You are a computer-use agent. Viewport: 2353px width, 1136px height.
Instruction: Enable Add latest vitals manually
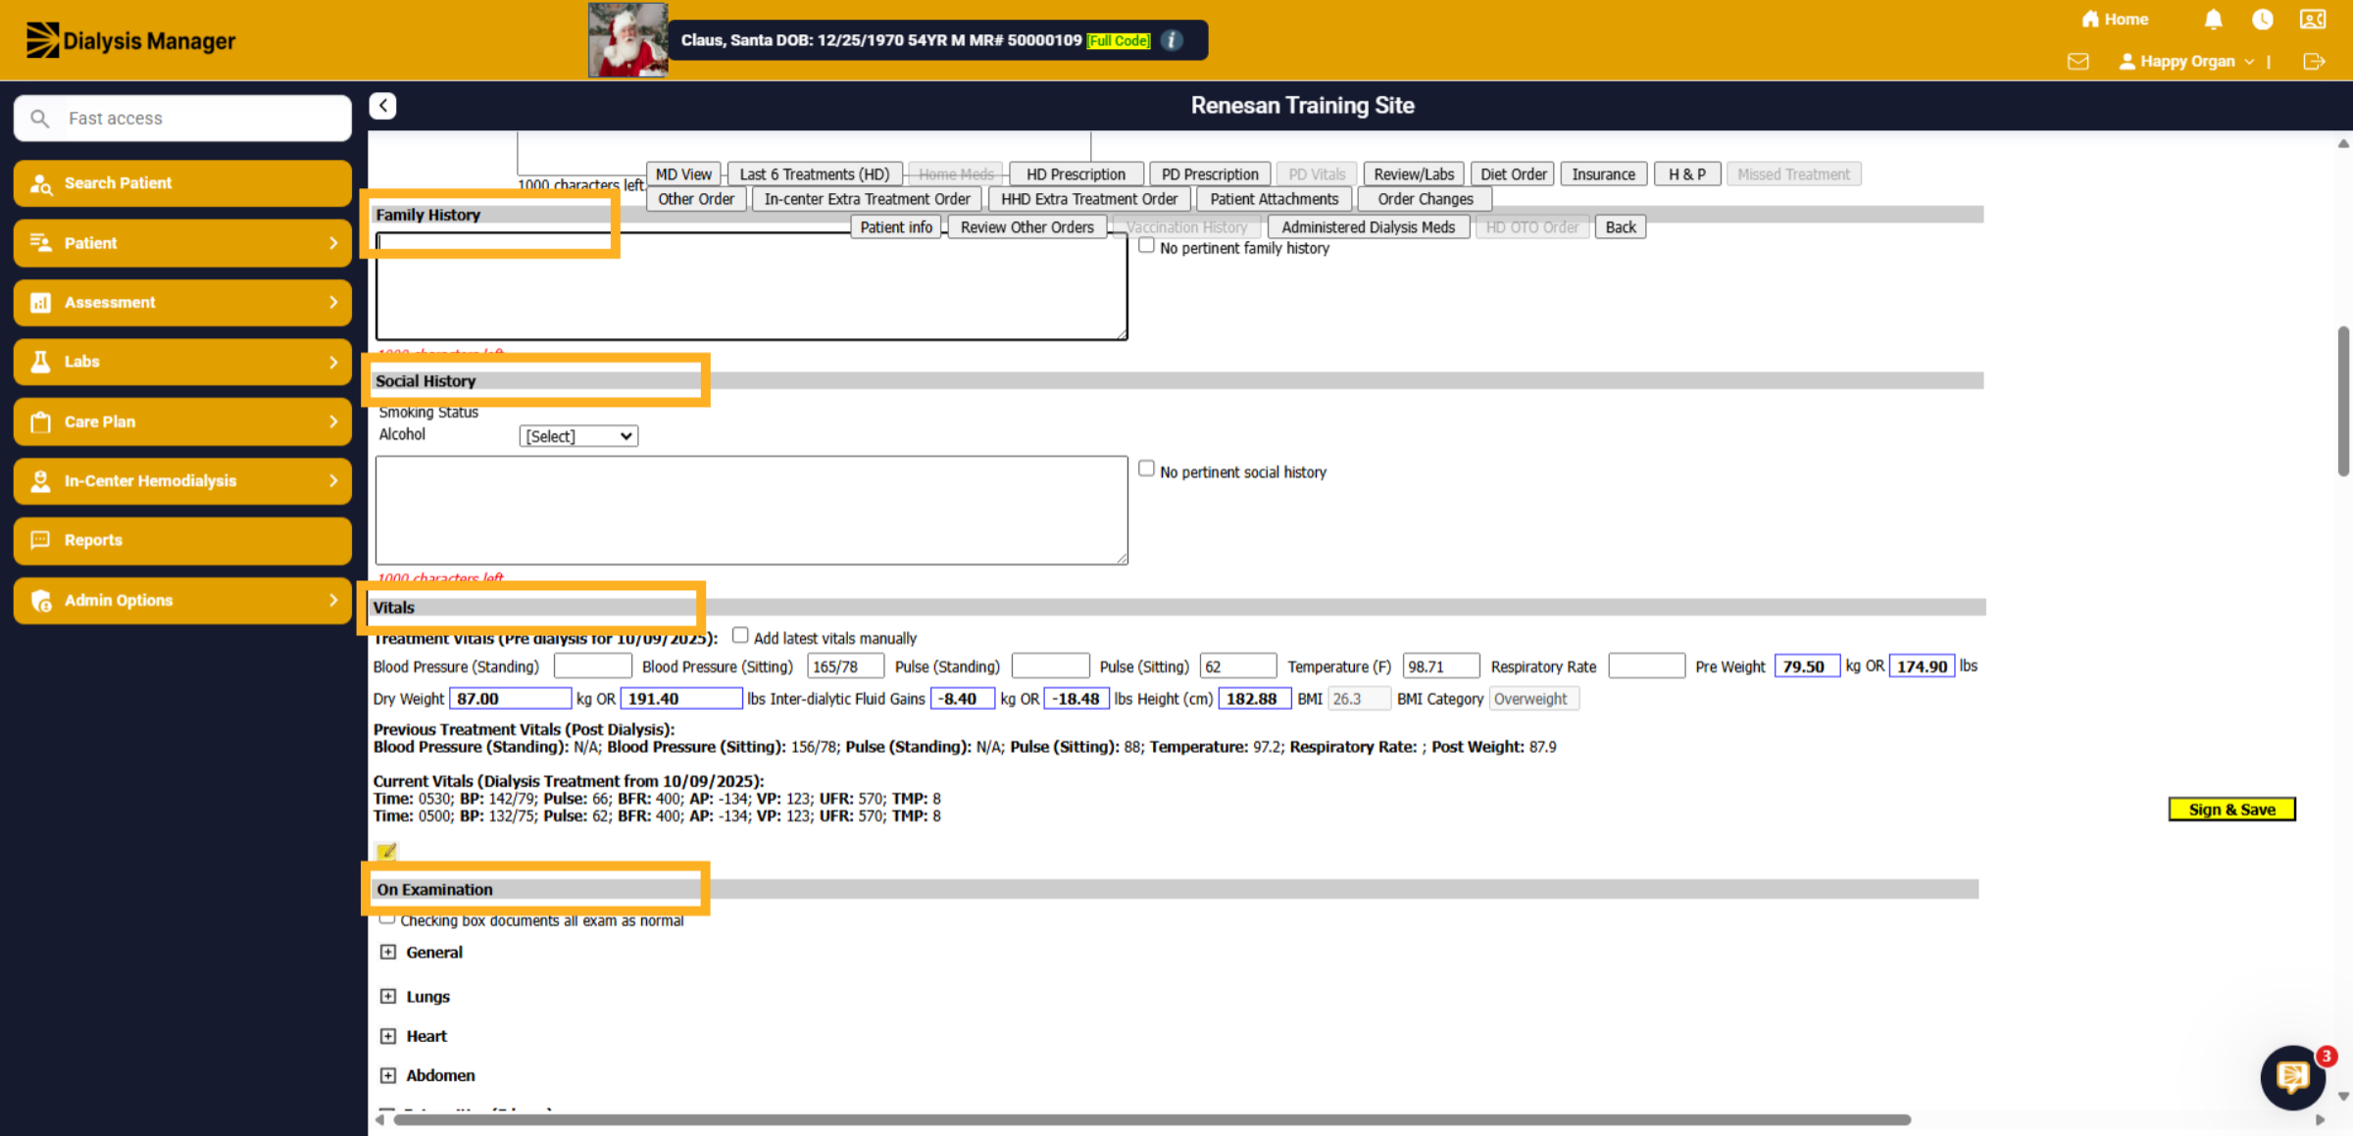coord(740,635)
